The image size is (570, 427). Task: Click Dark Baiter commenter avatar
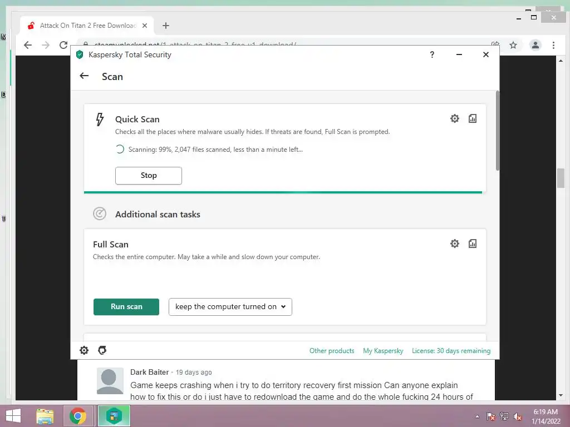tap(110, 380)
